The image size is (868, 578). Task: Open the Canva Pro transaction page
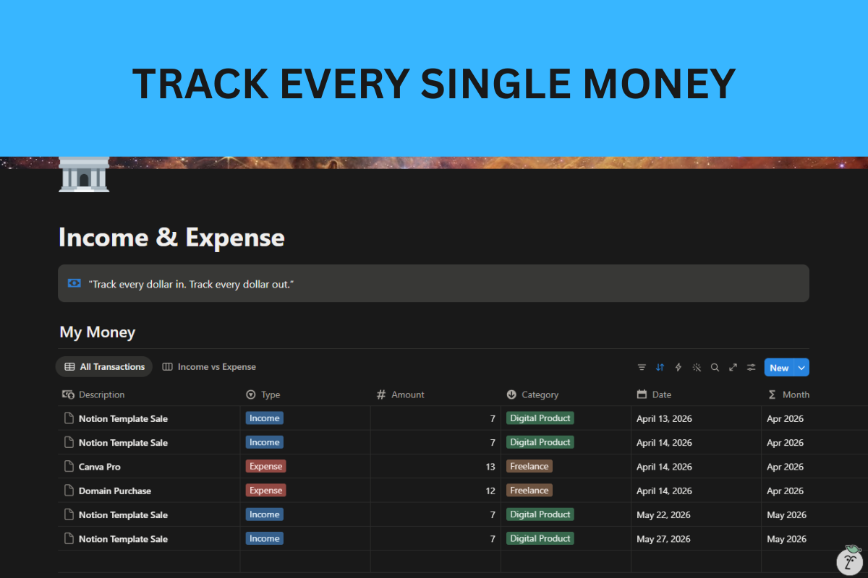click(98, 466)
